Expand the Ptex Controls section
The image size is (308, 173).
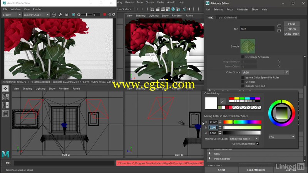[x=209, y=158]
